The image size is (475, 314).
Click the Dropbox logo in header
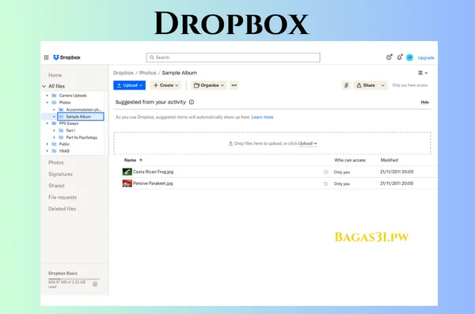(x=66, y=58)
